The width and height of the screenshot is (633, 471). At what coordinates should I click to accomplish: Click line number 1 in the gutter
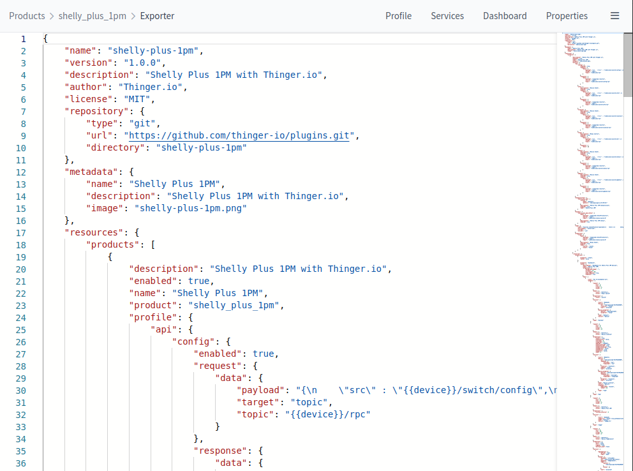(x=23, y=39)
